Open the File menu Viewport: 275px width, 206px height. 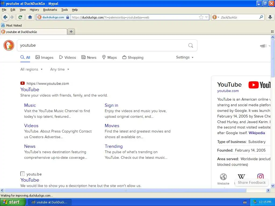click(4, 10)
